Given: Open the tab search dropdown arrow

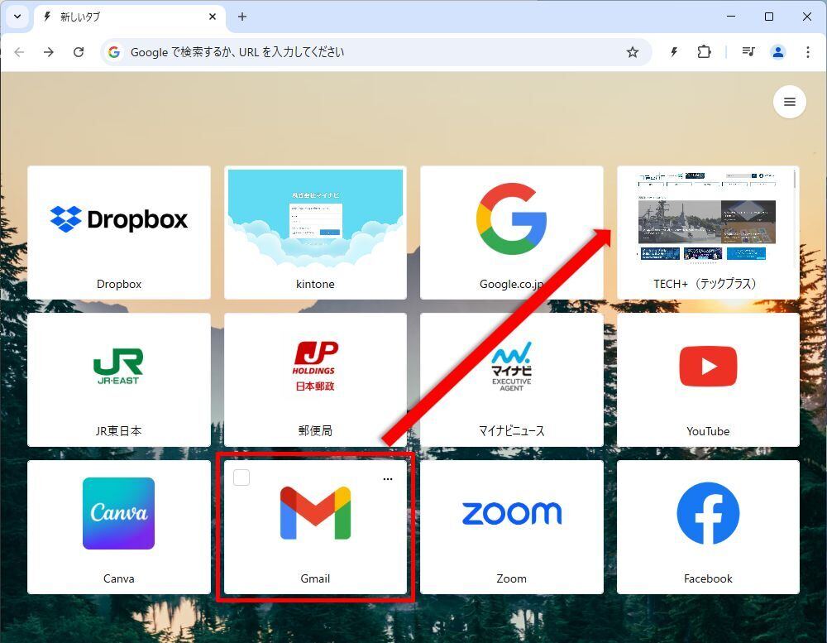Looking at the screenshot, I should point(17,17).
